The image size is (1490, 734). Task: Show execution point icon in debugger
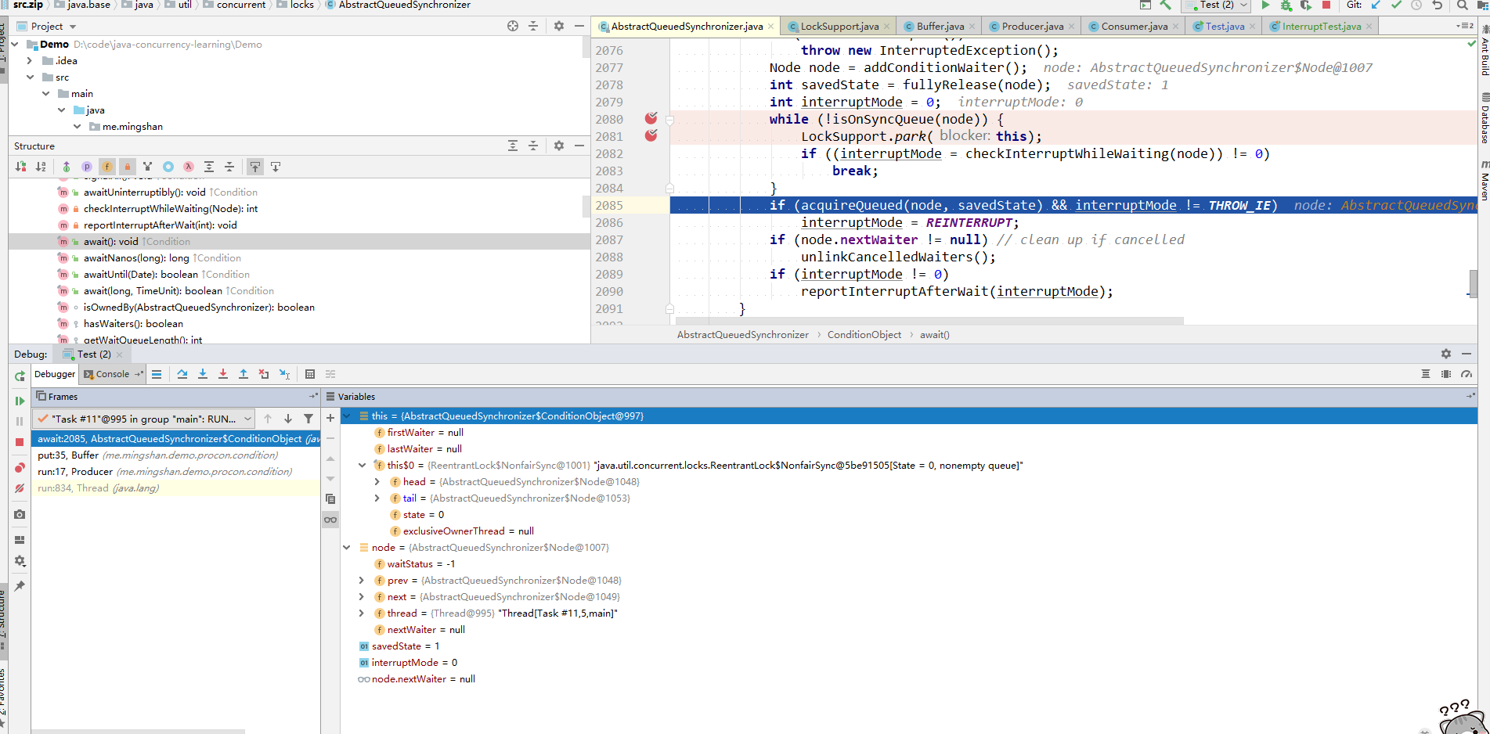pos(157,374)
